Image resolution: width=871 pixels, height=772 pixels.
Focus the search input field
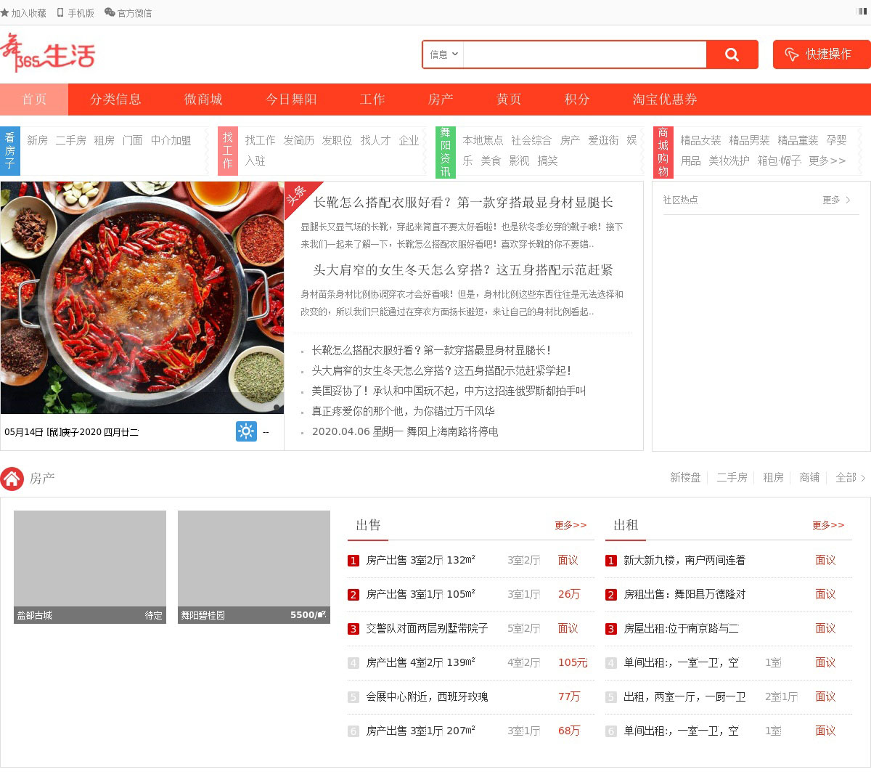coord(584,54)
